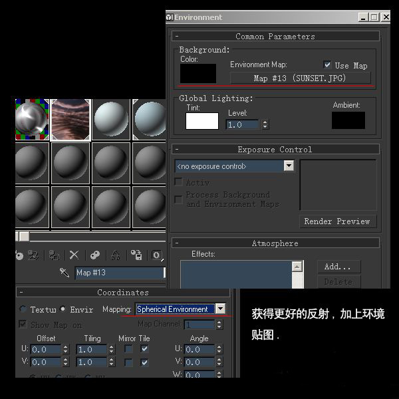Click the Material Effects Channel icon
This screenshot has width=399, height=399.
coord(157,255)
